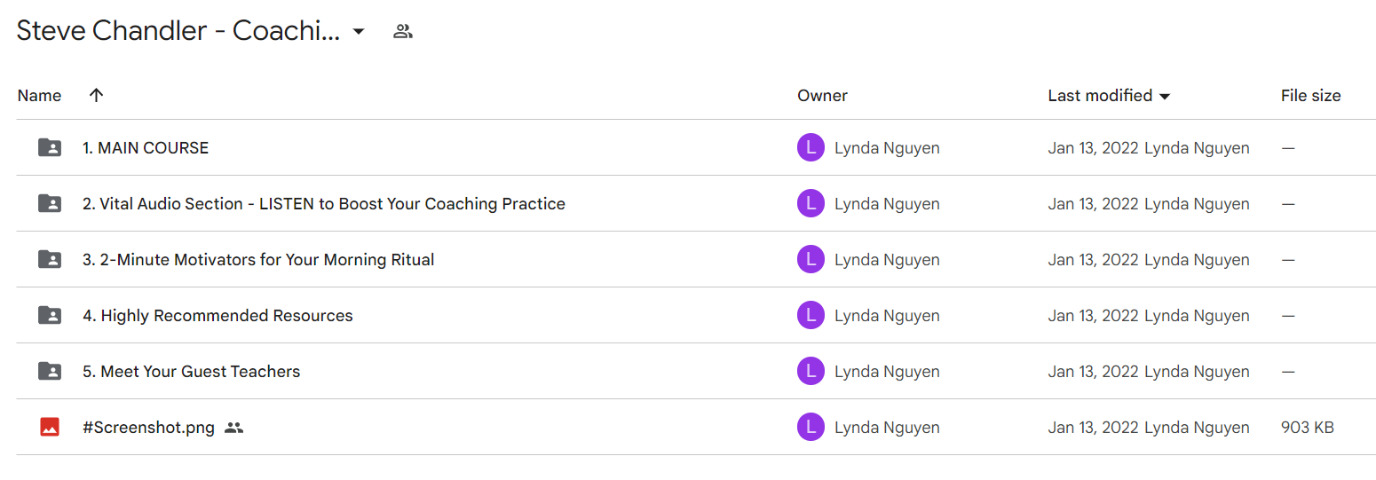Open the 1. MAIN COURSE folder
Screen dimensions: 1376x480
tap(146, 148)
